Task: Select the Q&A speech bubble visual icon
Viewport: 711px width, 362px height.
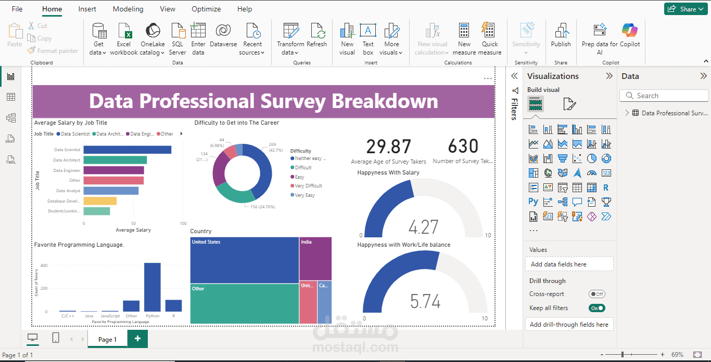Action: pyautogui.click(x=577, y=202)
